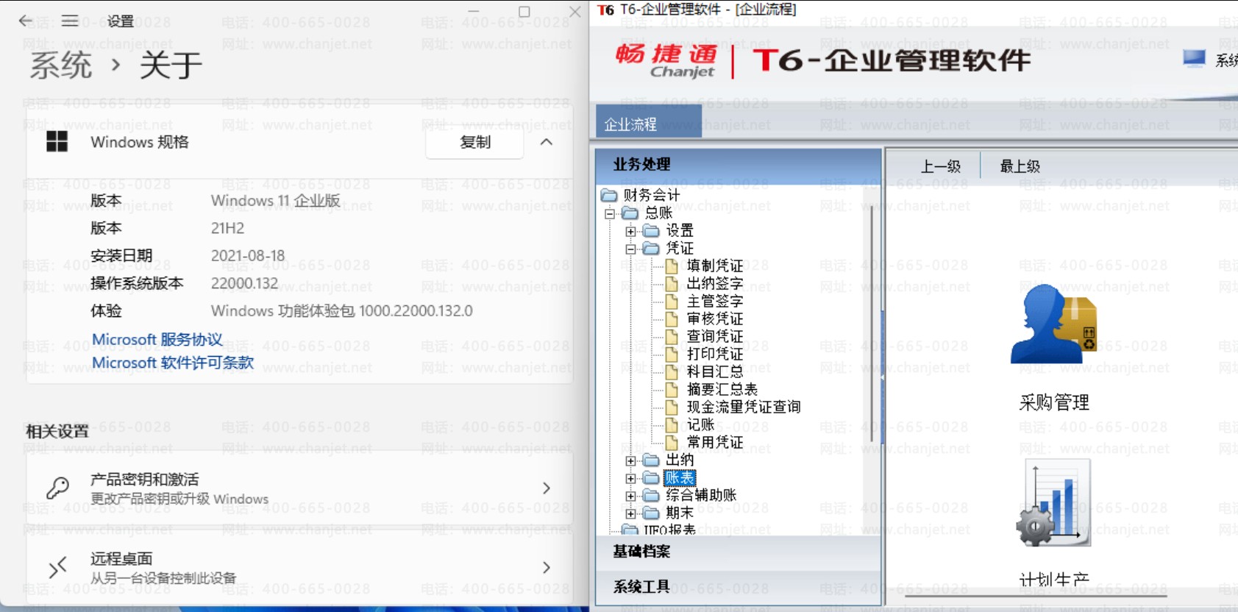Viewport: 1238px width, 612px height.
Task: Click 主管签字 document icon
Action: 672,301
